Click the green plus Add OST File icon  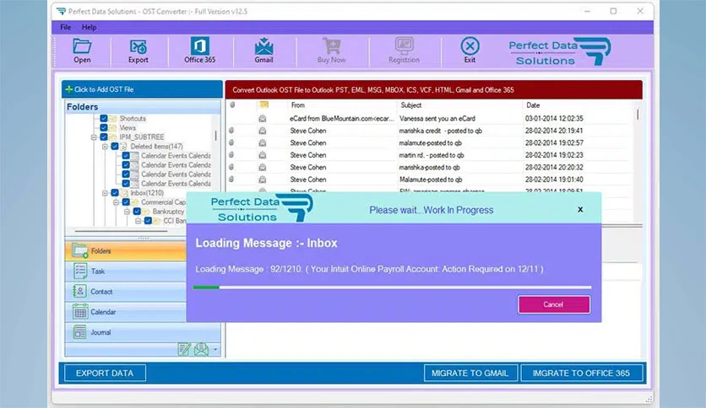click(69, 89)
